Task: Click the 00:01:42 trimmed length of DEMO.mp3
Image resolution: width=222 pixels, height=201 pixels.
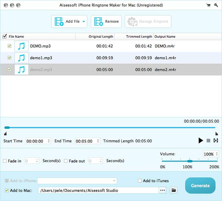Action: tap(143, 46)
